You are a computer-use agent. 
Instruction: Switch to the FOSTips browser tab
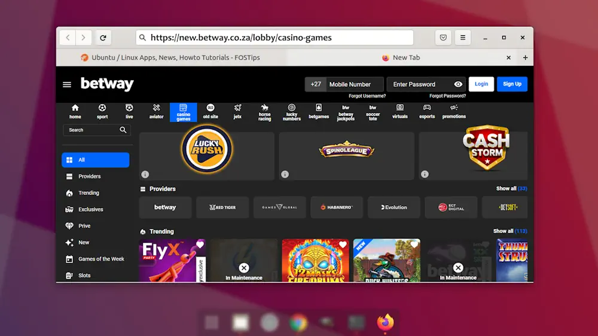pos(170,57)
